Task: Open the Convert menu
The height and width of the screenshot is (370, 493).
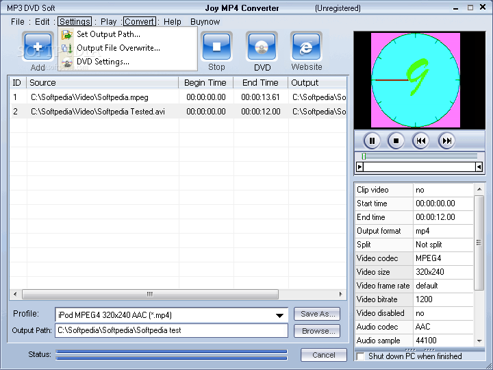Action: point(139,21)
